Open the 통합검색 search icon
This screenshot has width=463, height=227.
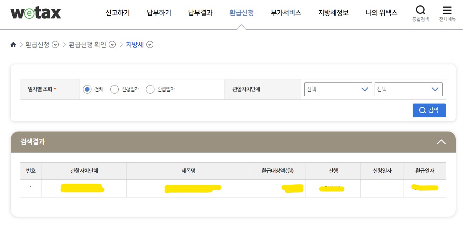point(420,10)
